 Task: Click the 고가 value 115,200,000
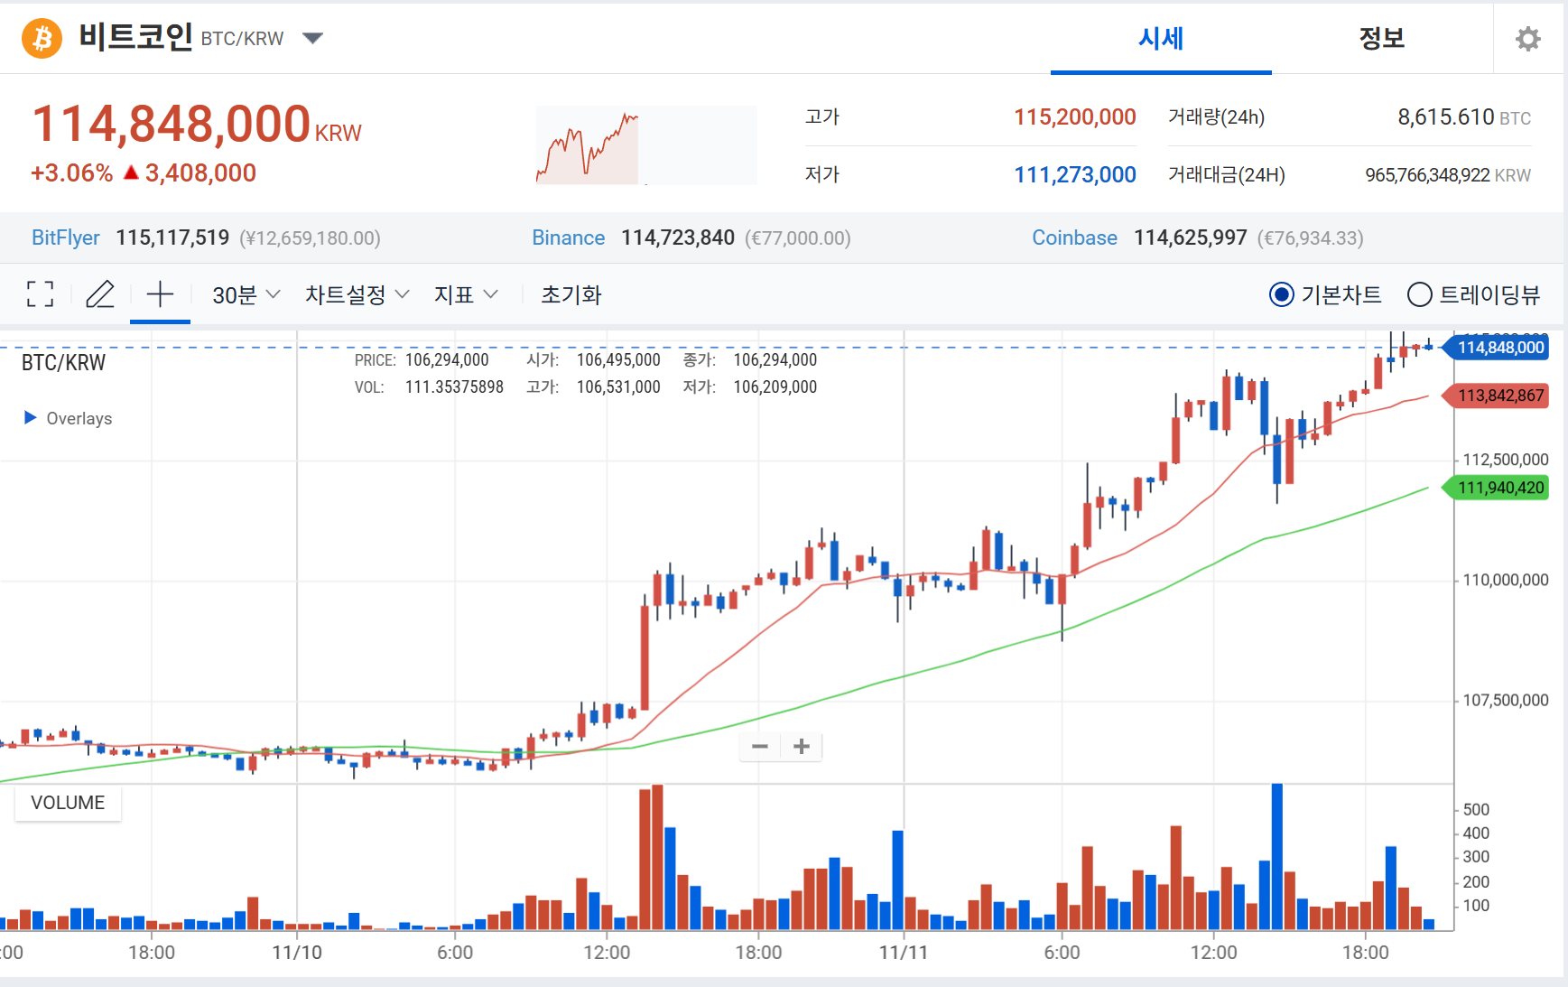click(x=1074, y=117)
